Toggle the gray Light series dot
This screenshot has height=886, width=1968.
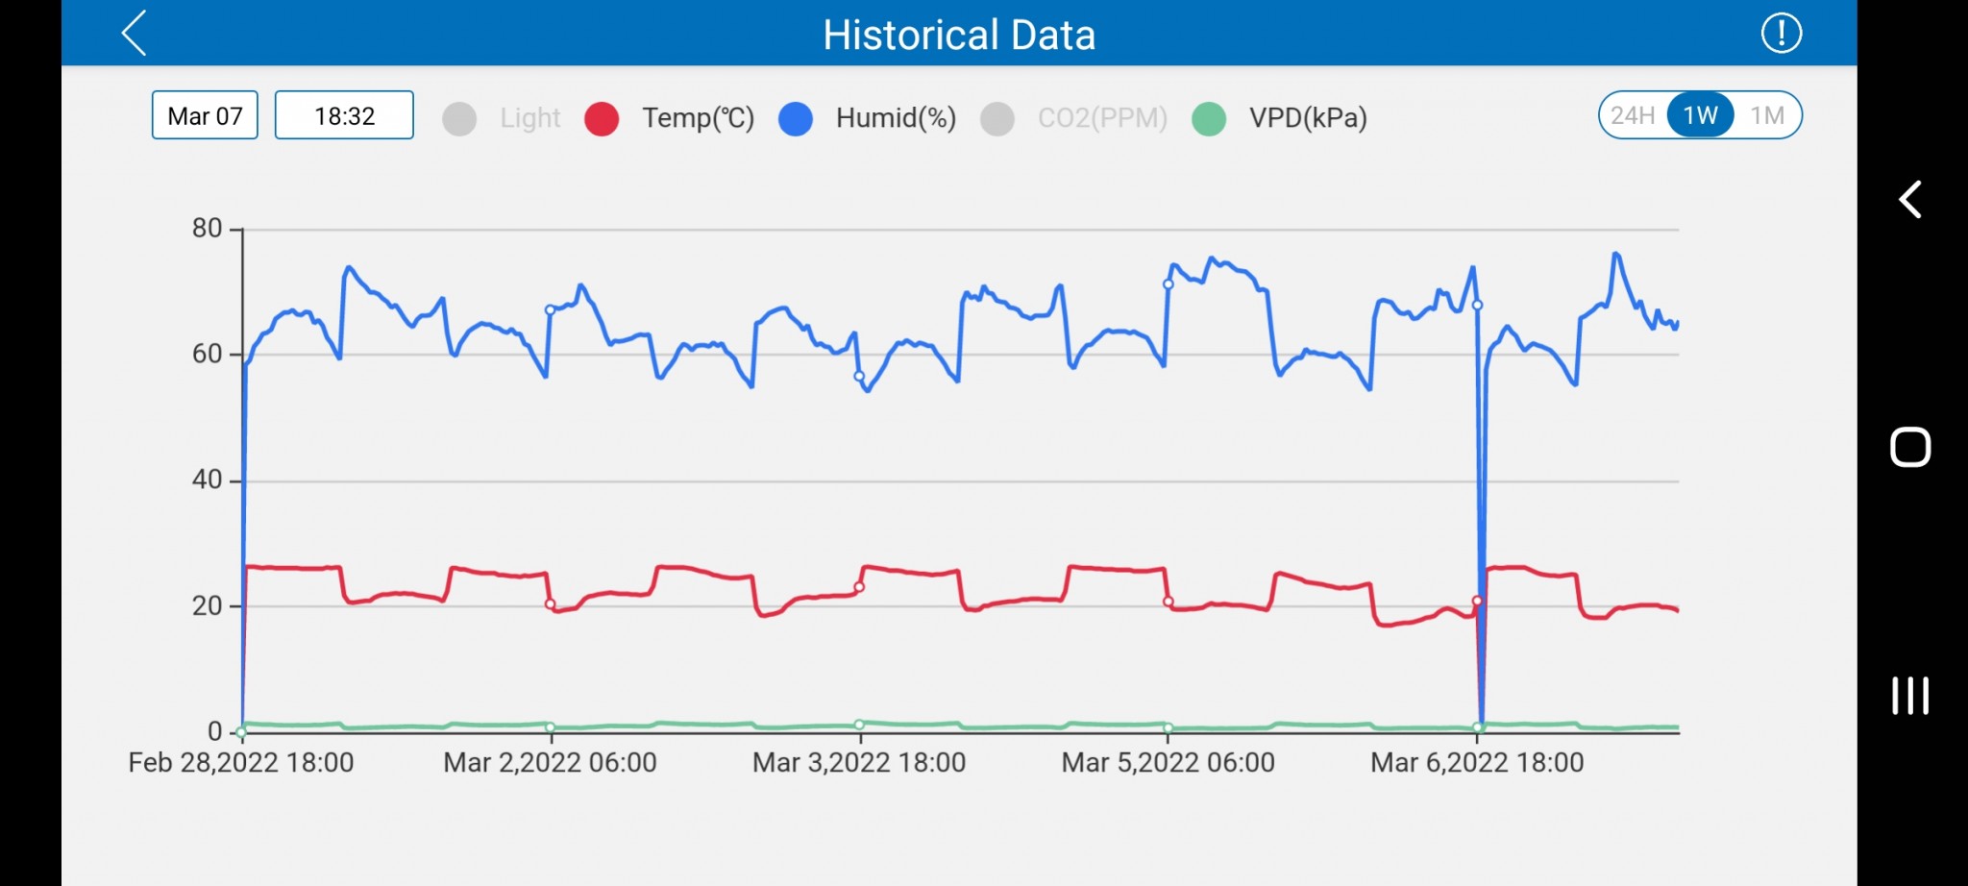[x=459, y=118]
